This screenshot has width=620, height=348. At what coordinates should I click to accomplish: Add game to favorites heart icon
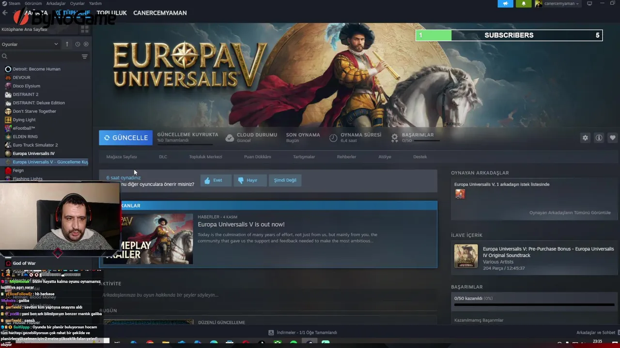[612, 138]
